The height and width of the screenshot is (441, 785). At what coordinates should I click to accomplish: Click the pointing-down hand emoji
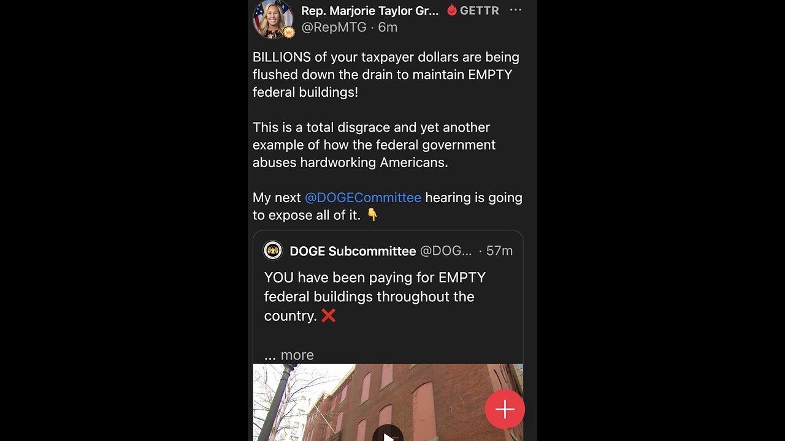pyautogui.click(x=372, y=215)
